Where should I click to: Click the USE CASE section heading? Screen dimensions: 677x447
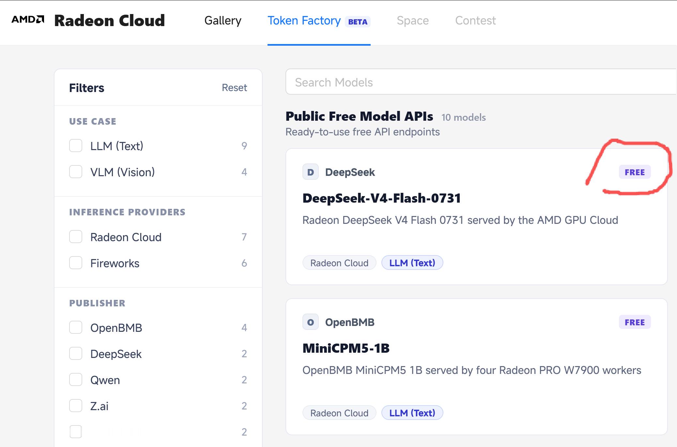pyautogui.click(x=93, y=121)
